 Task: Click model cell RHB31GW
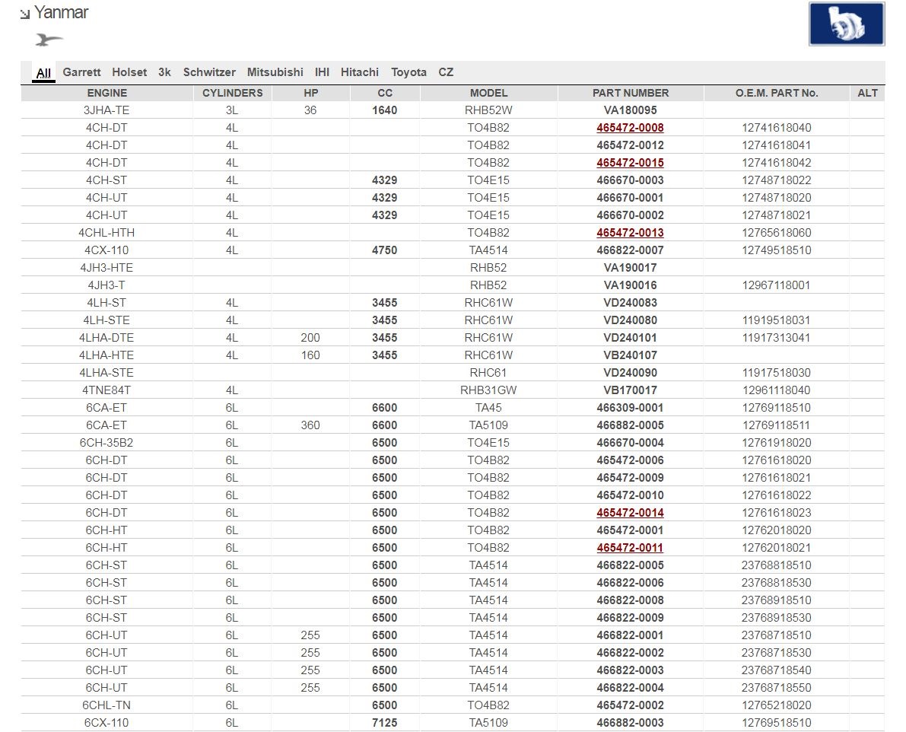pos(488,390)
